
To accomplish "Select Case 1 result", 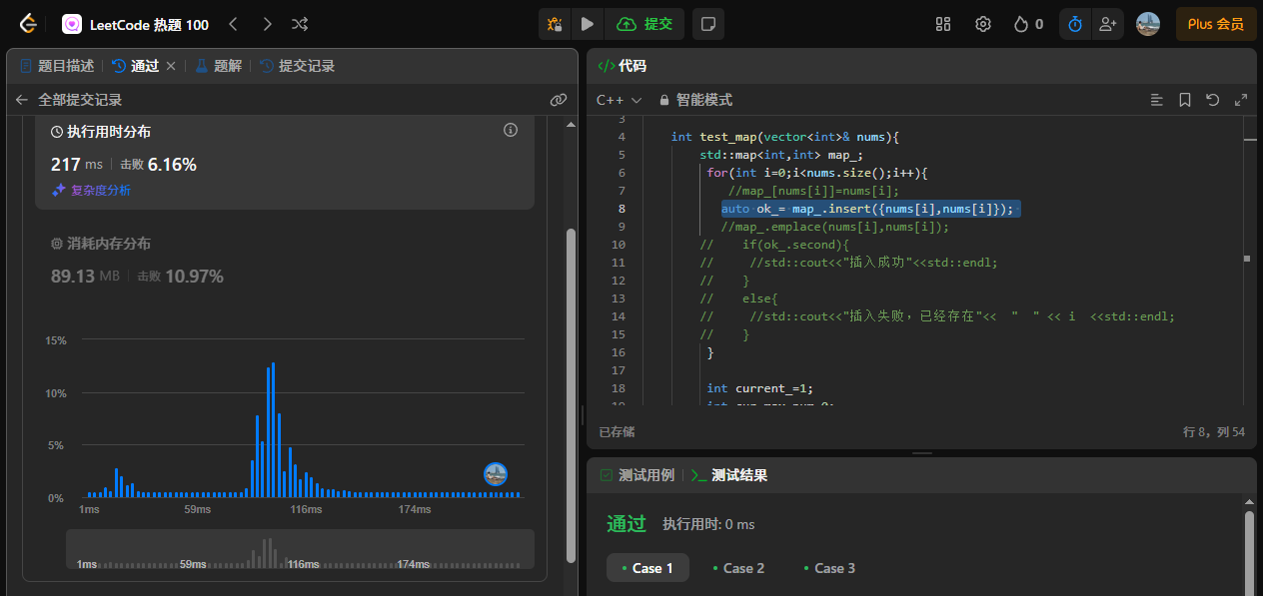I will 647,568.
